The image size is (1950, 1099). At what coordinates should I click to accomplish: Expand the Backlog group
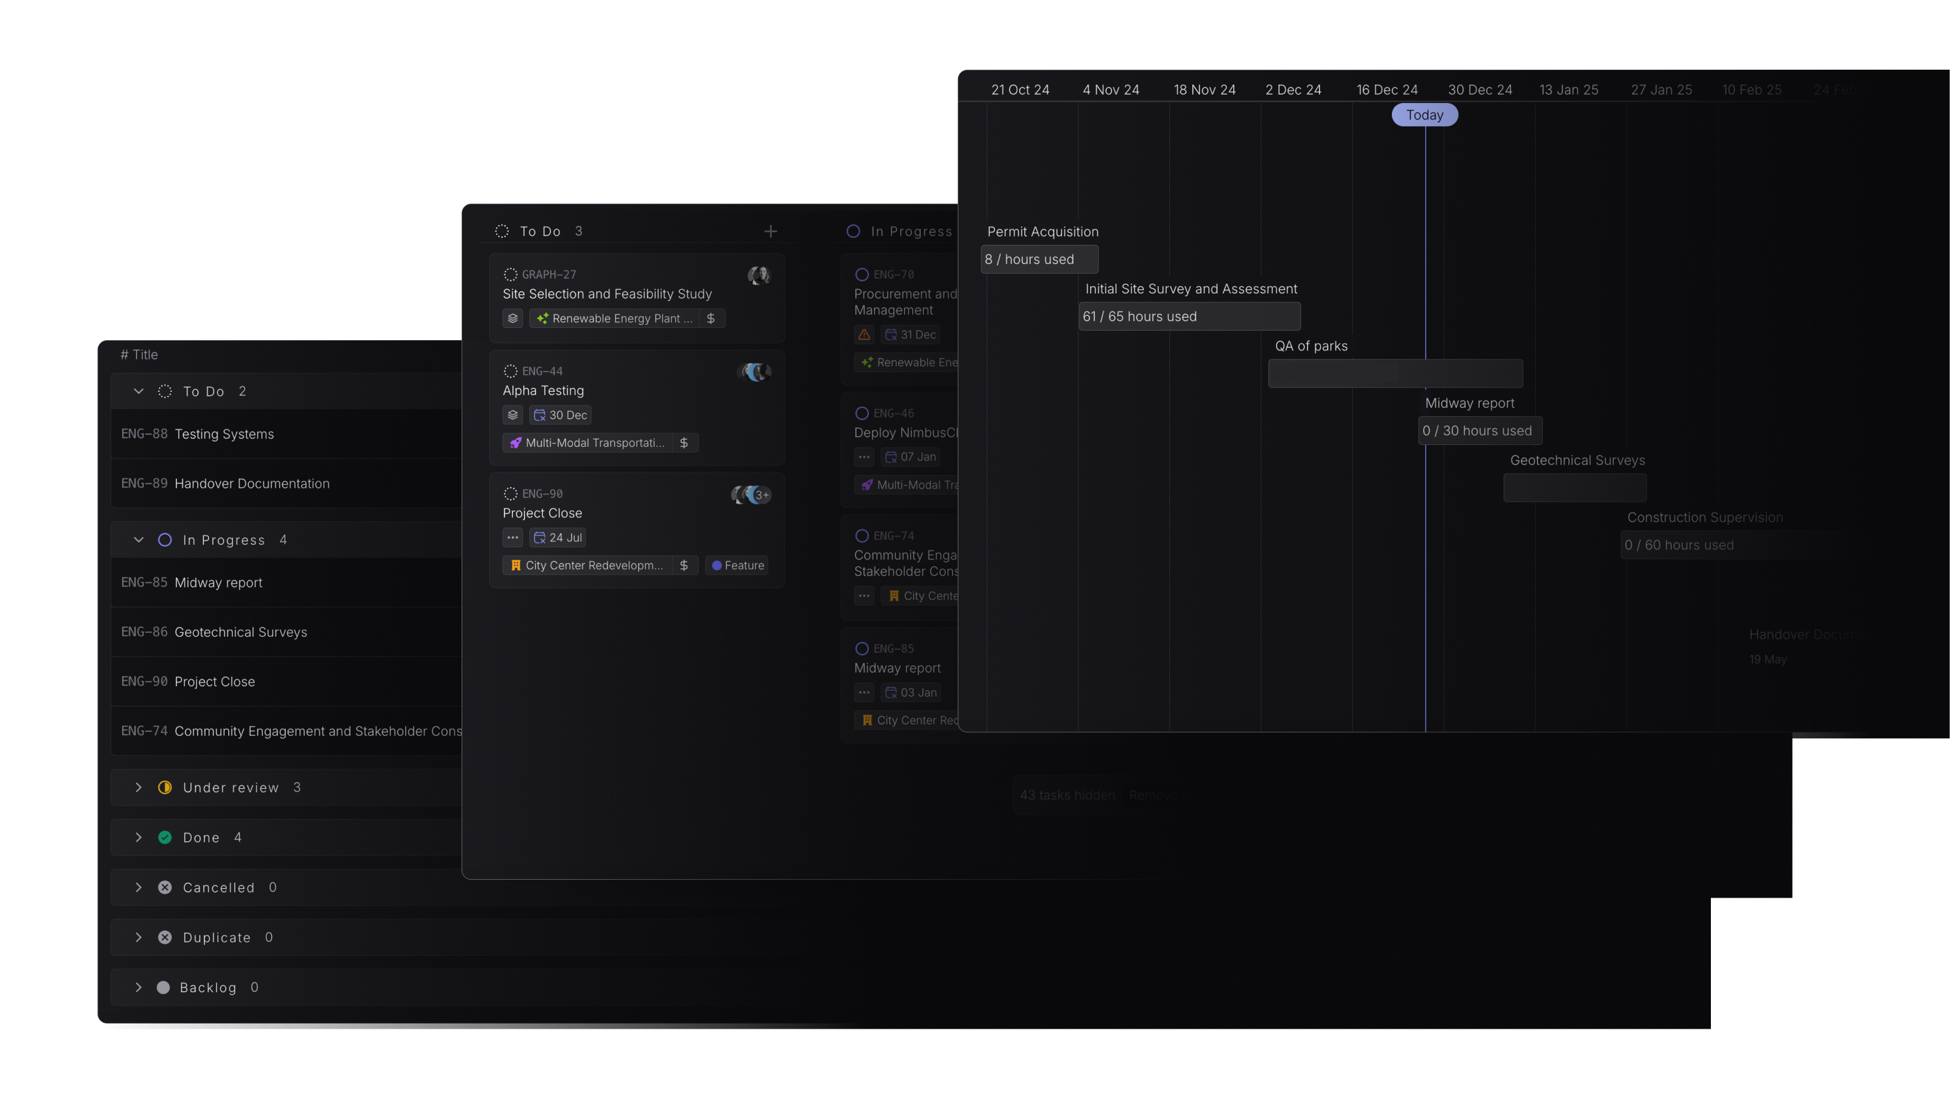pos(139,988)
